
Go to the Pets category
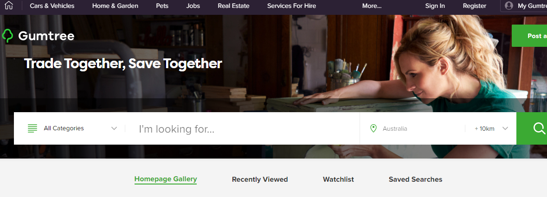tap(162, 6)
